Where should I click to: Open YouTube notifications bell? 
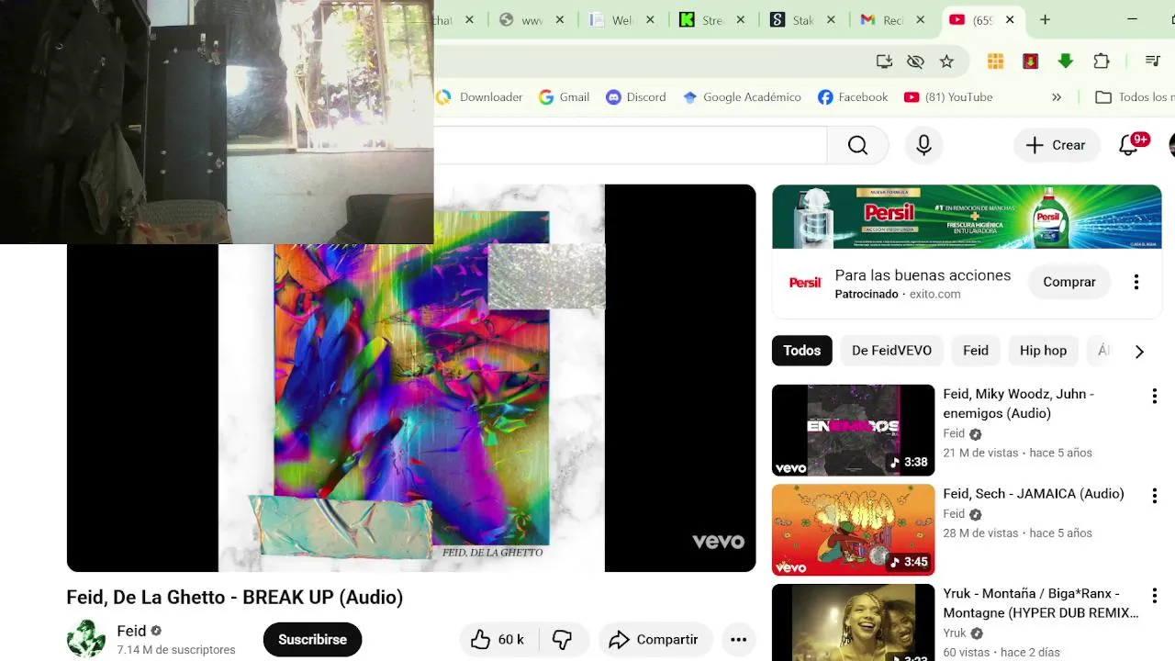[x=1129, y=145]
